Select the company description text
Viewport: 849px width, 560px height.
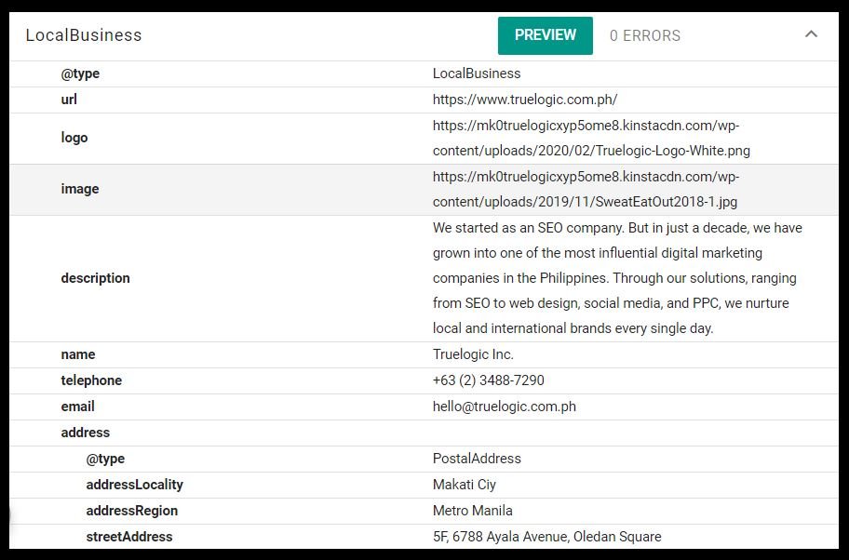[x=617, y=278]
